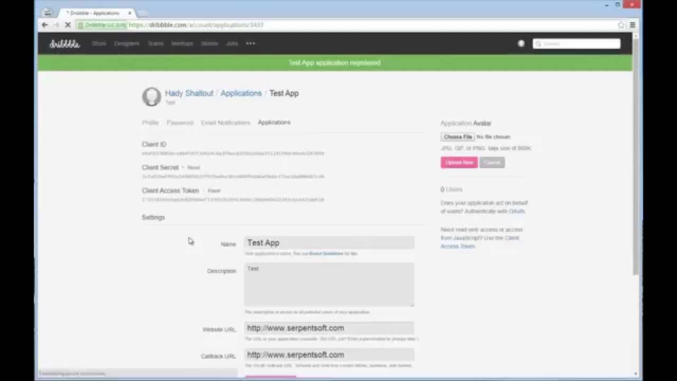Open Stories in the navbar
The image size is (677, 381).
(x=209, y=43)
